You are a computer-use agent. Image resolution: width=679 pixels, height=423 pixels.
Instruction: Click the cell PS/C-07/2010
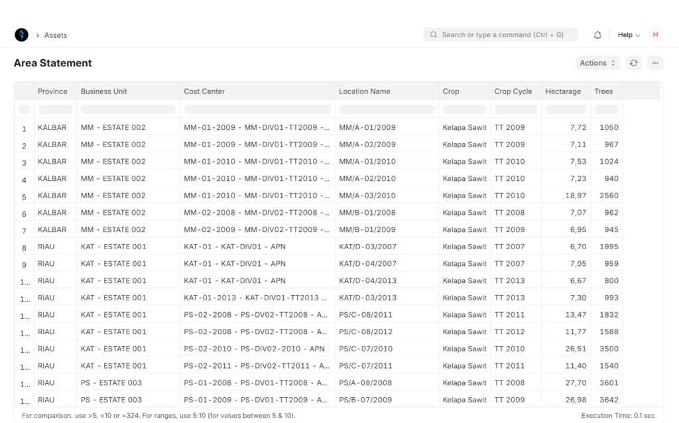coord(366,349)
